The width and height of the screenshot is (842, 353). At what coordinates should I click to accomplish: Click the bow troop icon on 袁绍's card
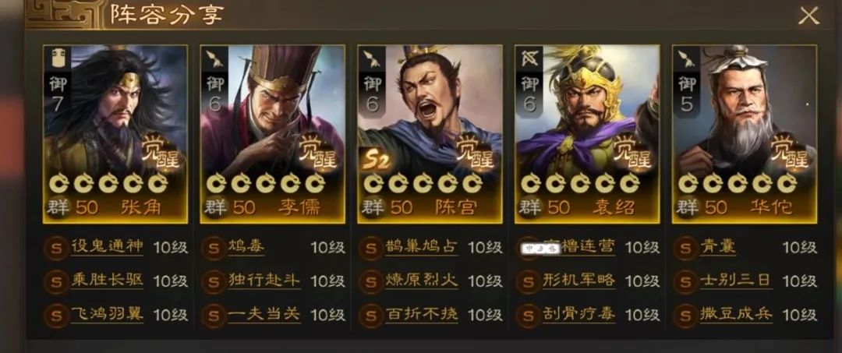(x=529, y=59)
